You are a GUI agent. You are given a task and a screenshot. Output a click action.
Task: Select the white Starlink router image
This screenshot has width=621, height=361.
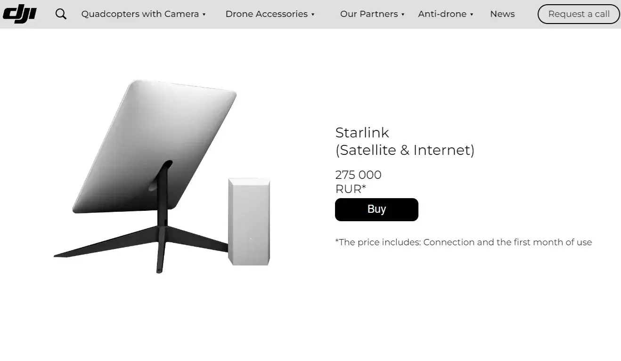(x=249, y=222)
